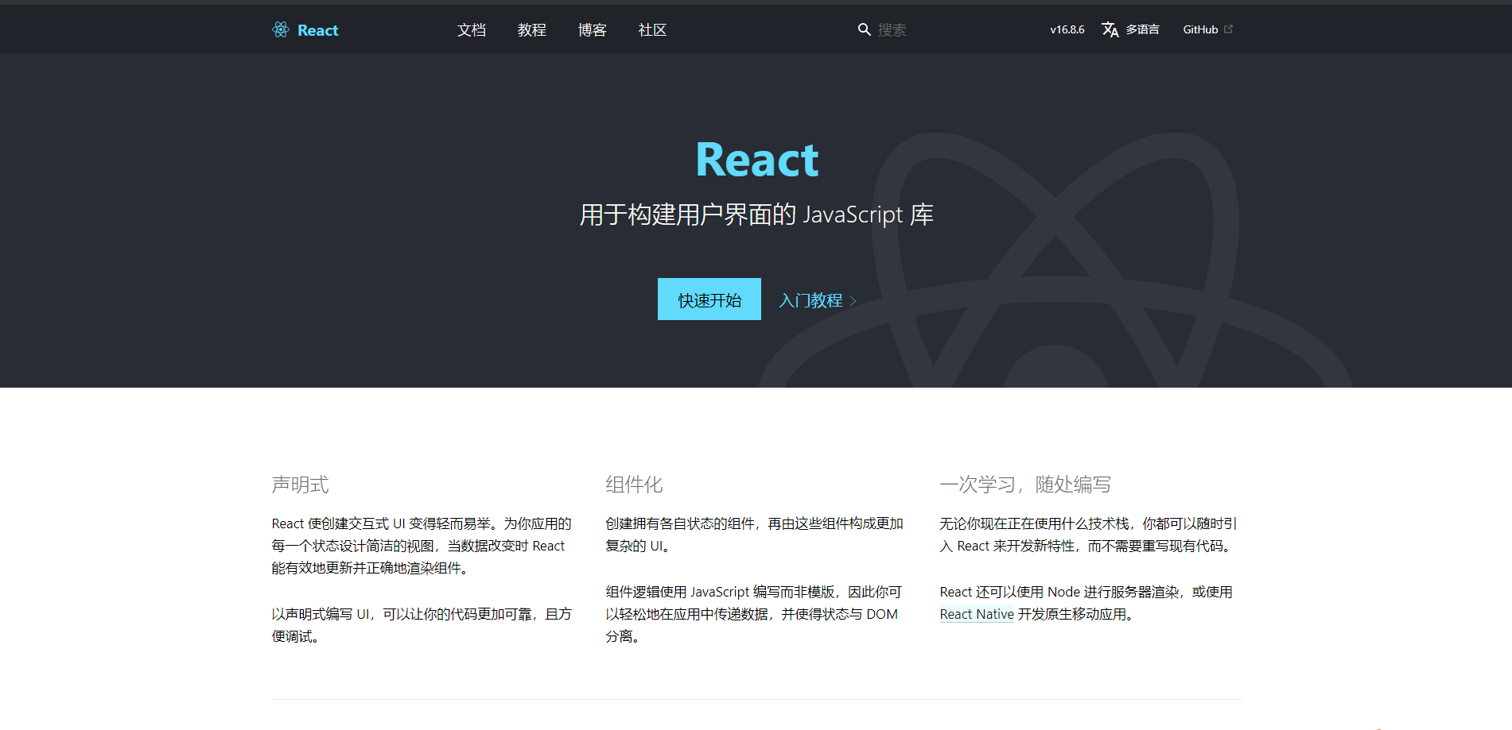Follow the 入门教程 link

pos(810,300)
